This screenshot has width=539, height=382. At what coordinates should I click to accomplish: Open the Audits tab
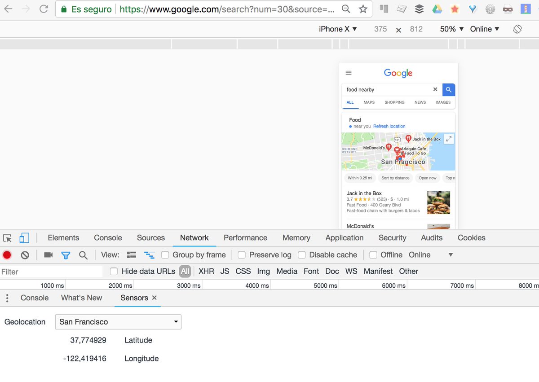tap(432, 238)
